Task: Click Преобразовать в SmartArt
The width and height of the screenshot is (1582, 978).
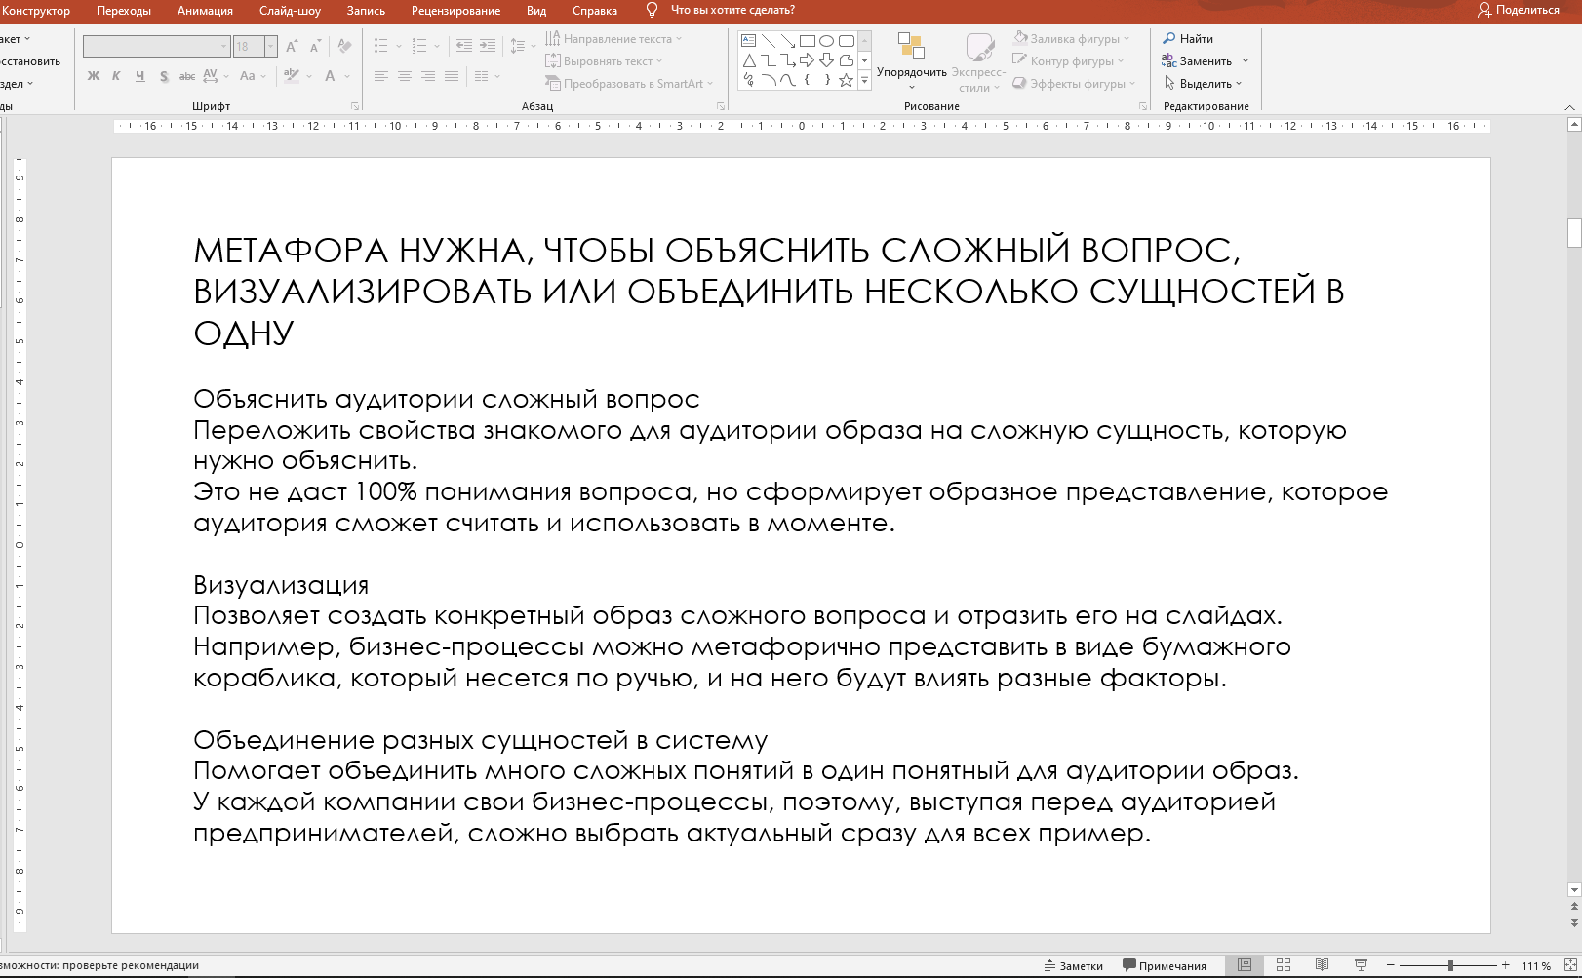Action: tap(629, 84)
